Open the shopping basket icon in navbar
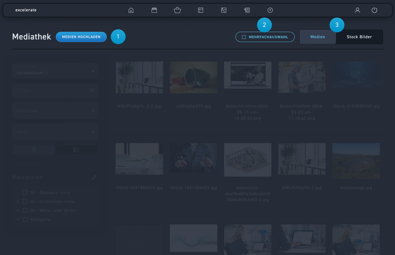Image resolution: width=395 pixels, height=255 pixels. pos(177,10)
